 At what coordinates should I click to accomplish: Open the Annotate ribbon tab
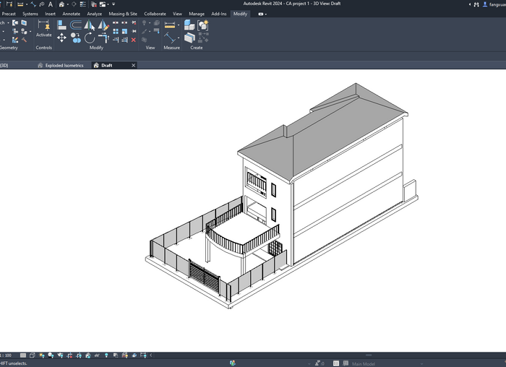click(72, 14)
